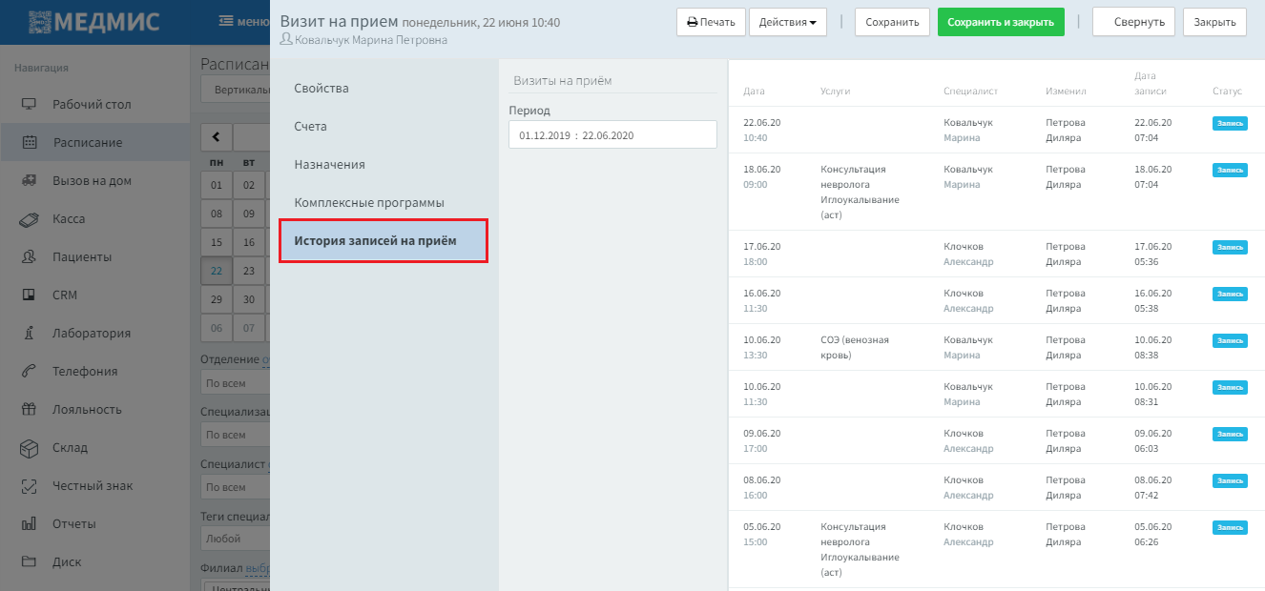Click the Пациенты people icon
This screenshot has height=591, width=1265.
click(x=29, y=256)
